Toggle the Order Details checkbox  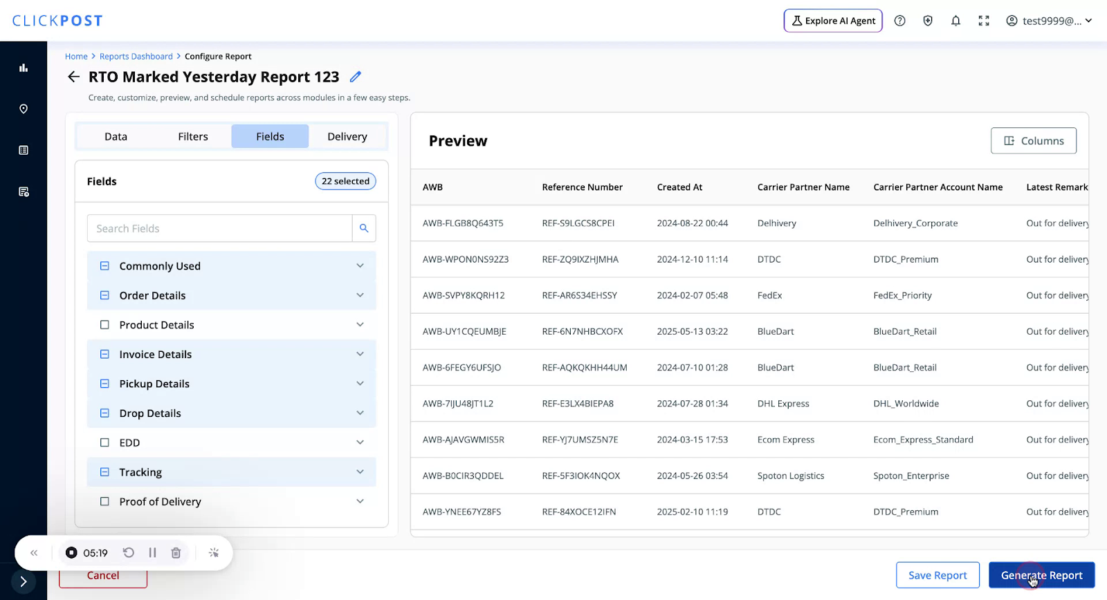click(x=104, y=295)
